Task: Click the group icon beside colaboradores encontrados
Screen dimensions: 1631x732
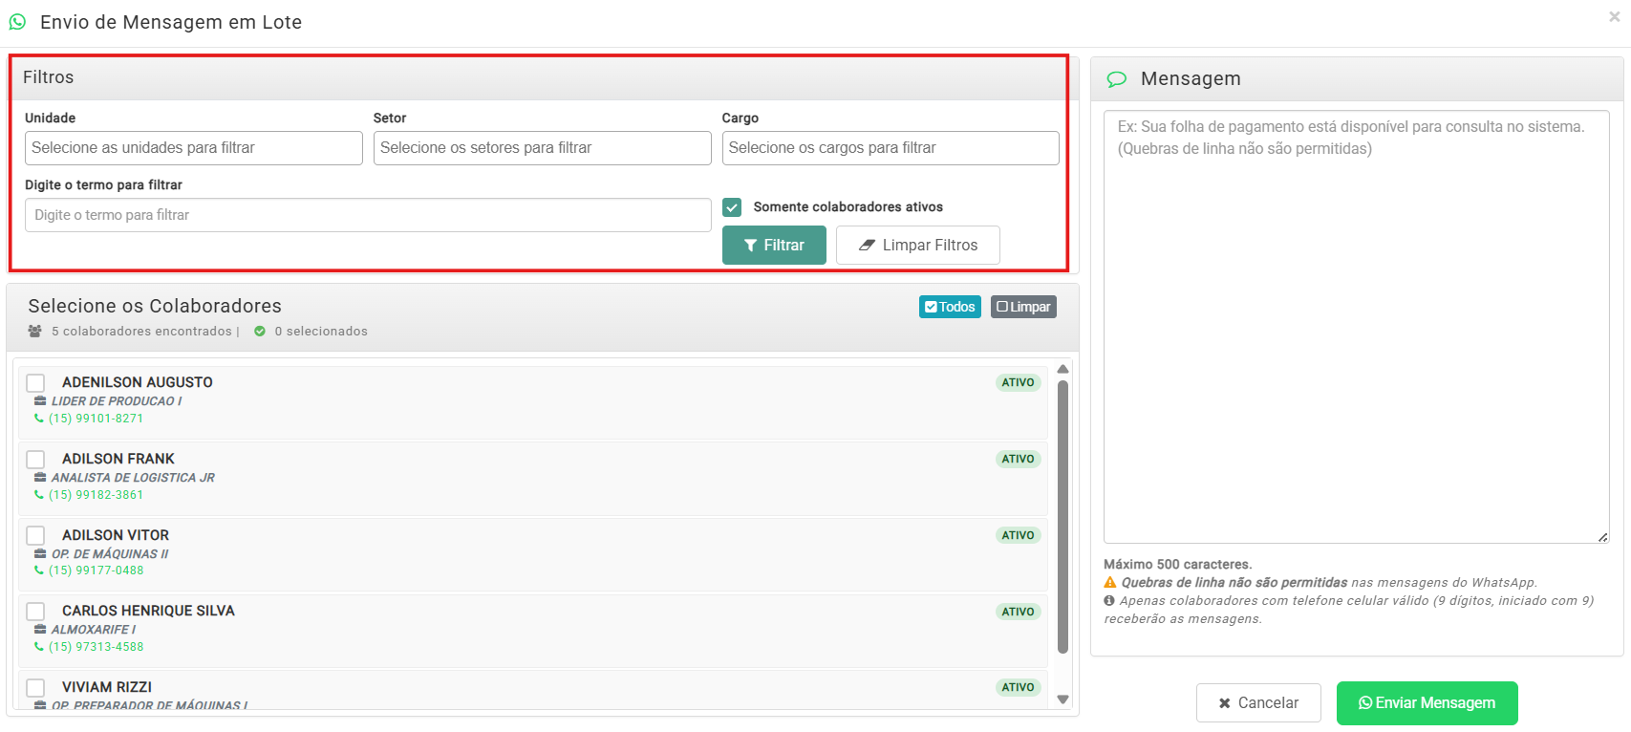Action: pos(35,332)
